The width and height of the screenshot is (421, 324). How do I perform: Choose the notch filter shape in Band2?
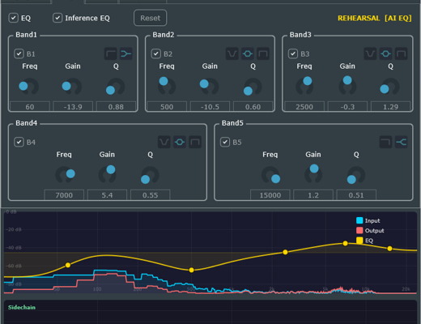tap(232, 53)
